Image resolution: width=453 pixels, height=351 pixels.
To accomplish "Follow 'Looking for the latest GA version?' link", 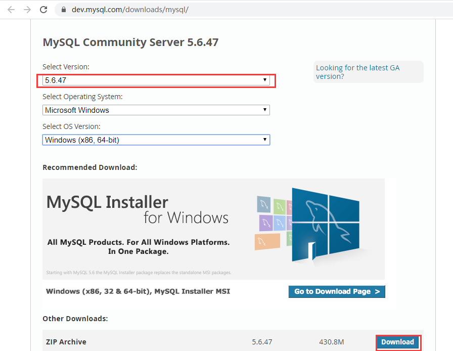I will click(357, 72).
